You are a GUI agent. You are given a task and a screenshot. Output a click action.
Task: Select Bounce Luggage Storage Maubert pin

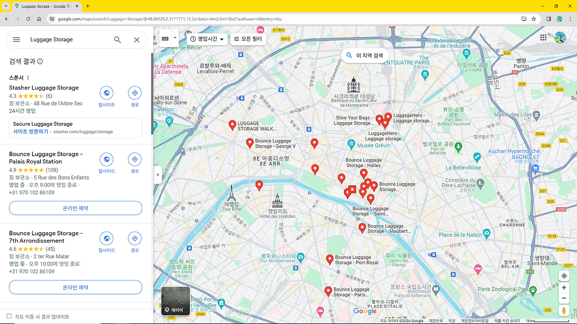pyautogui.click(x=362, y=228)
